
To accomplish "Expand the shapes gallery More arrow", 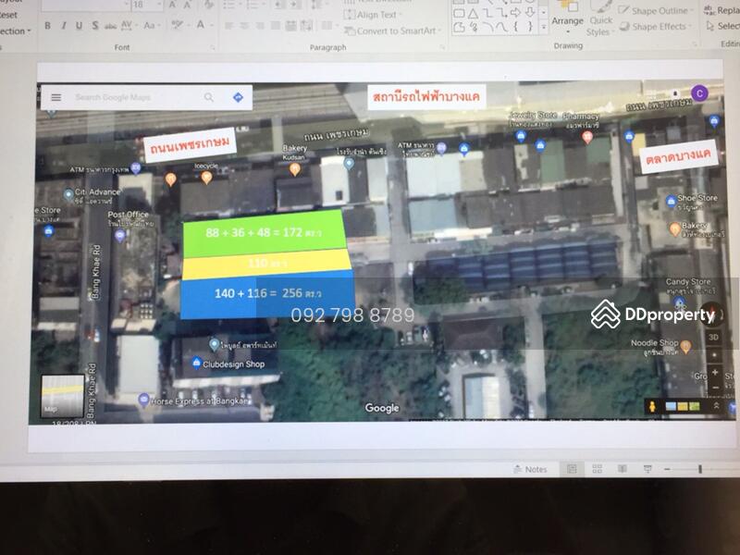I will click(544, 28).
